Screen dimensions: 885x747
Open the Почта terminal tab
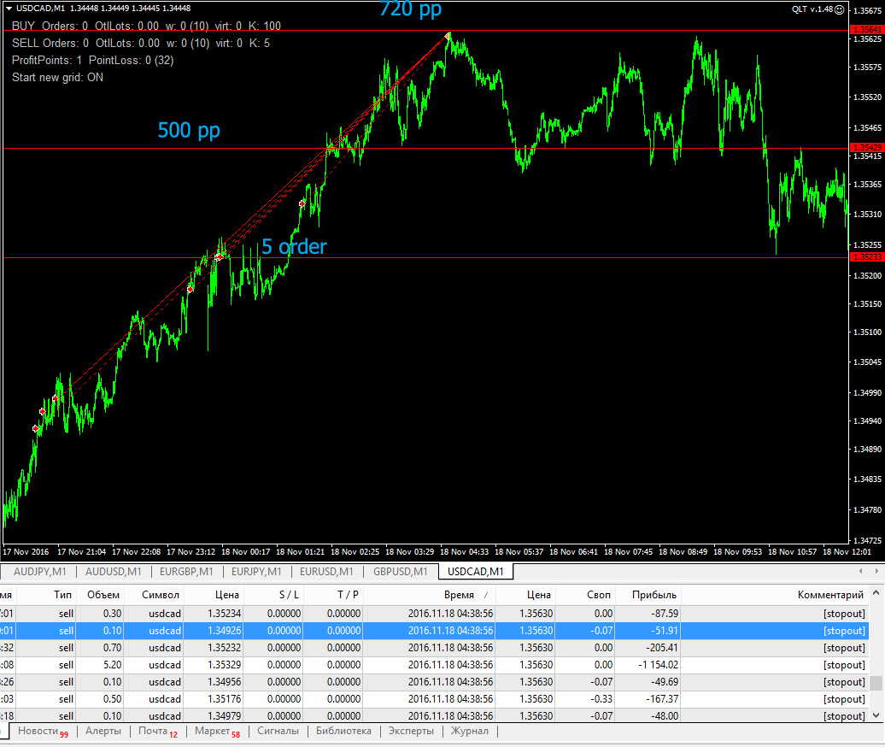(x=157, y=732)
